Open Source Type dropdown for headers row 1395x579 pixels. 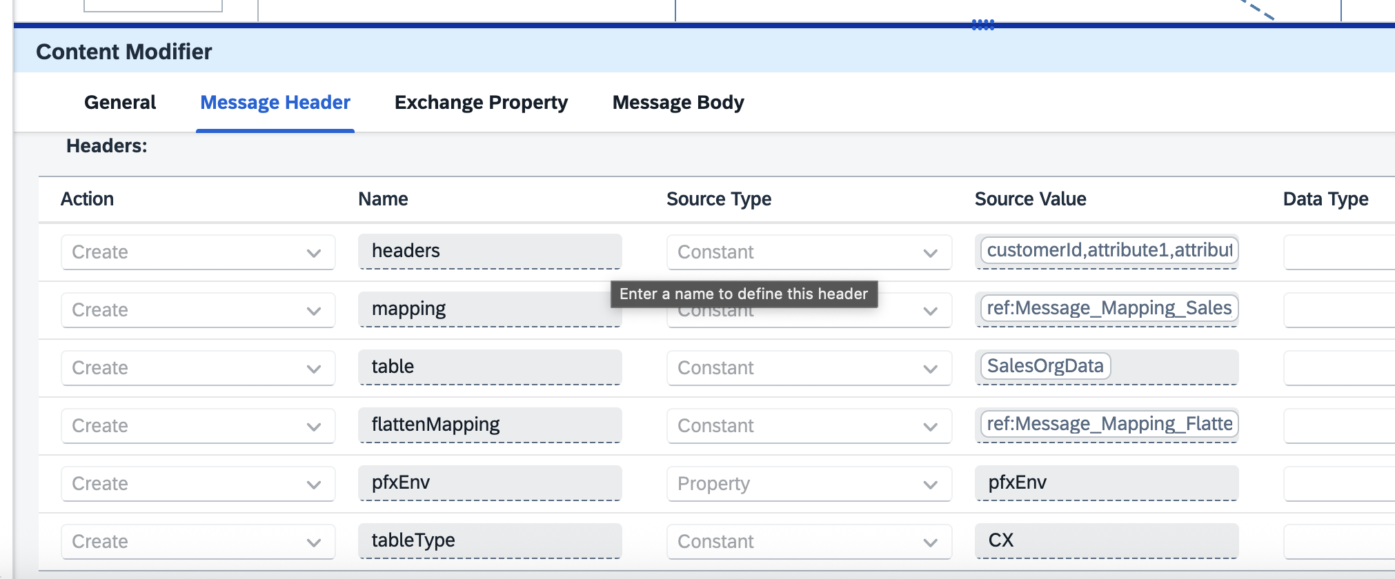point(808,252)
